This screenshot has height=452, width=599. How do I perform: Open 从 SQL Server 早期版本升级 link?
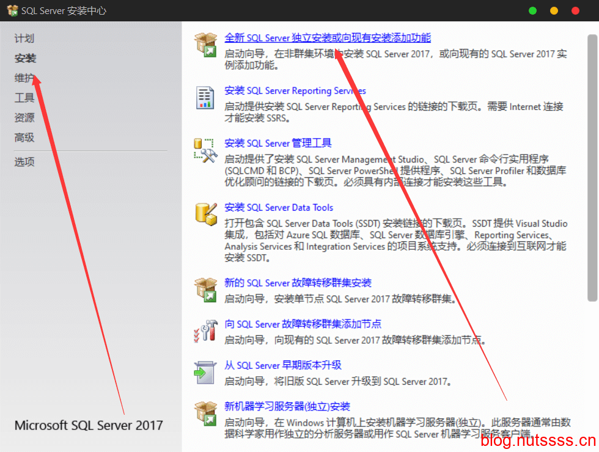point(283,365)
